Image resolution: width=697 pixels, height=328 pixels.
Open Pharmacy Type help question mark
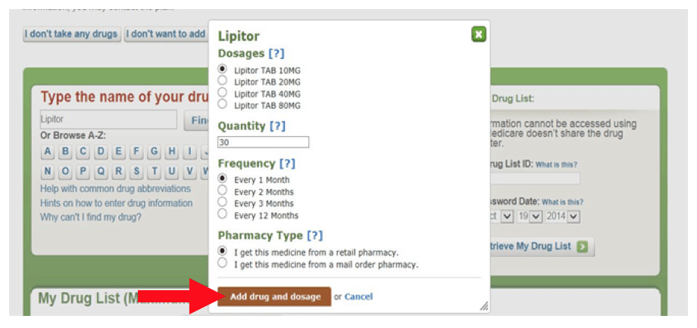314,235
